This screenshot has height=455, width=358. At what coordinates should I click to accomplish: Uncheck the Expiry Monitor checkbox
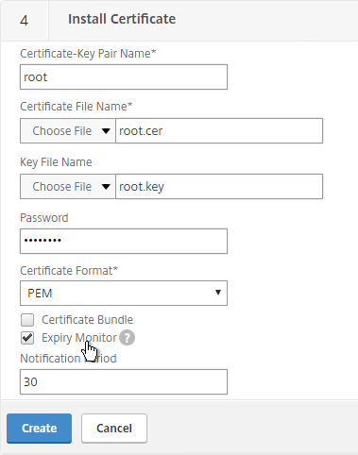(x=27, y=338)
